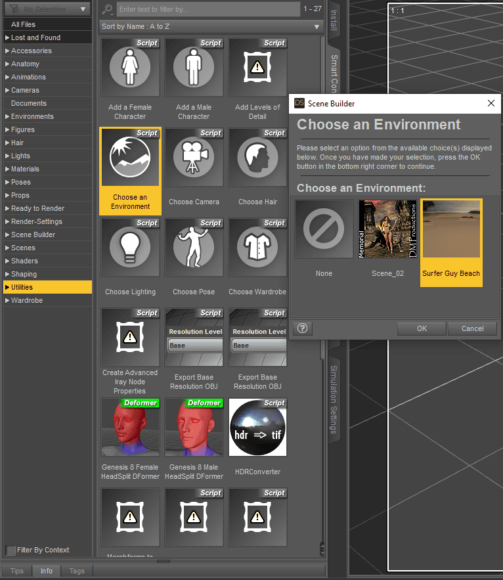Open the No Selection filter dropdown
The image size is (503, 580).
pyautogui.click(x=47, y=9)
